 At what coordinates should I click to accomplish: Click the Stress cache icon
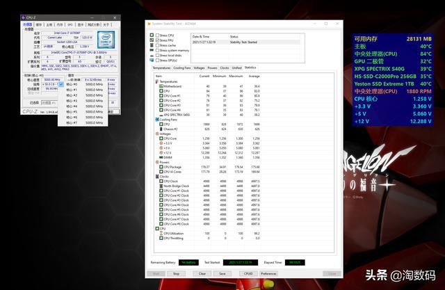tap(152, 45)
